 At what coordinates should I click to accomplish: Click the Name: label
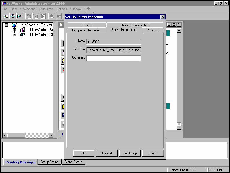click(x=81, y=41)
